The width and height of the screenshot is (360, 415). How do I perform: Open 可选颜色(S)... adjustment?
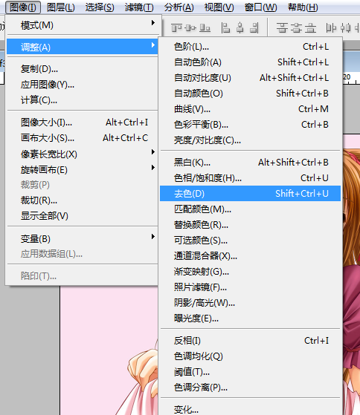coord(250,241)
